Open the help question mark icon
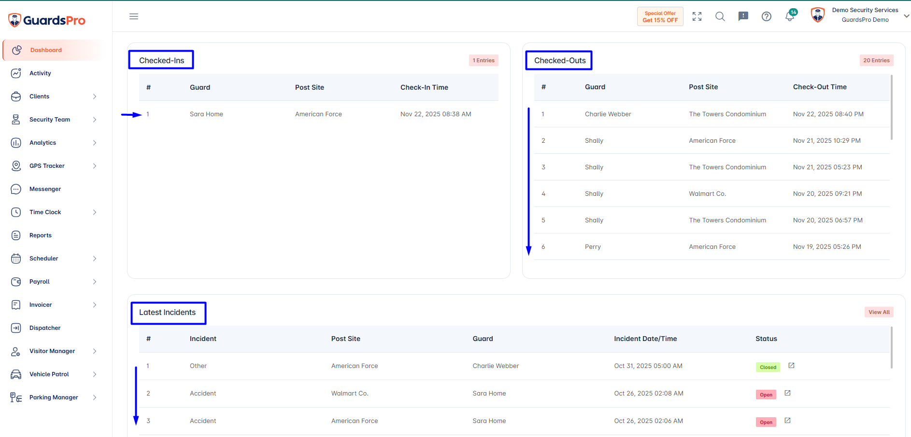The width and height of the screenshot is (911, 437). 767,16
